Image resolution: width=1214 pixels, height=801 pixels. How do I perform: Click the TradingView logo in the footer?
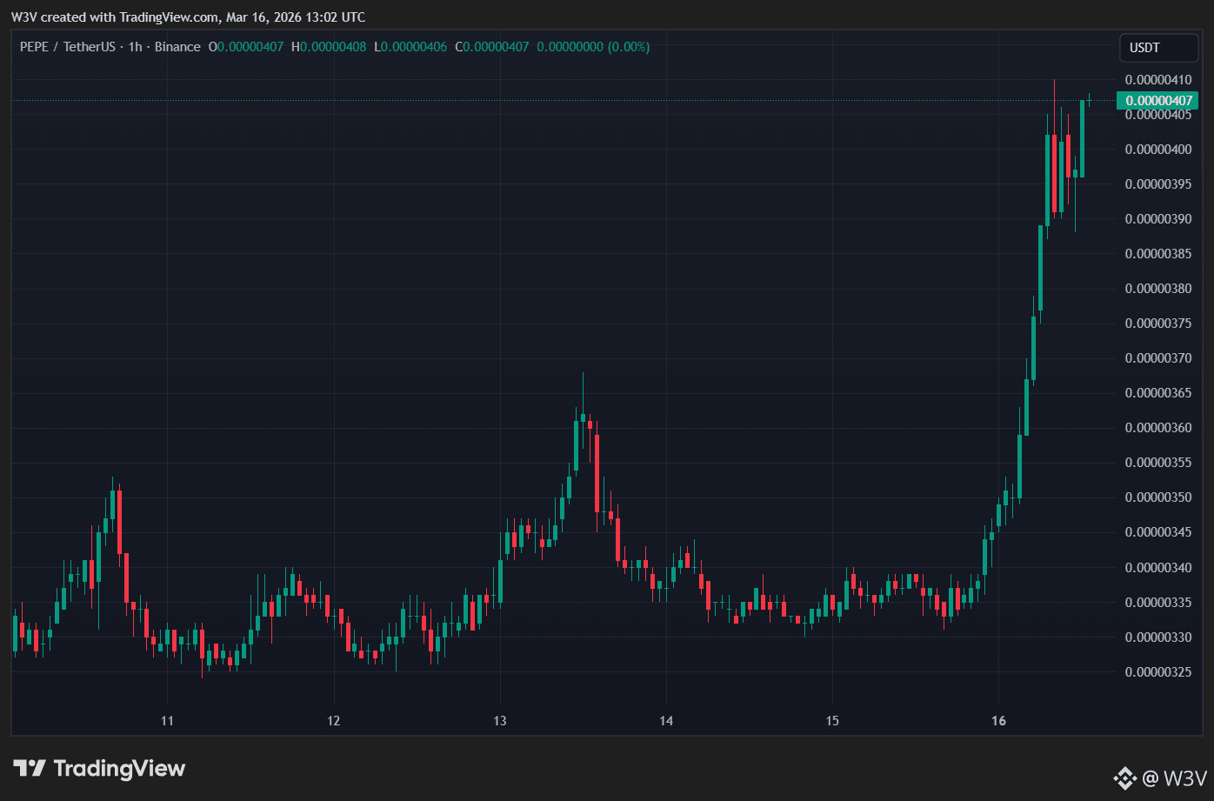pyautogui.click(x=99, y=768)
